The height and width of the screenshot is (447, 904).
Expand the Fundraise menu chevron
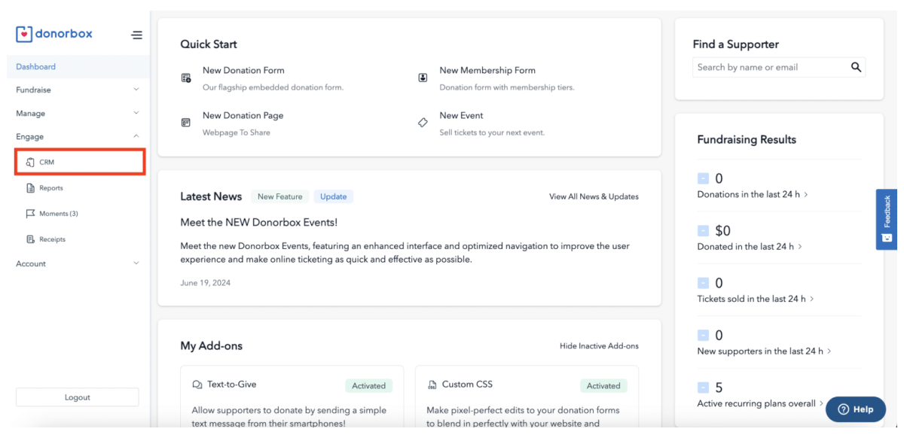pos(136,90)
